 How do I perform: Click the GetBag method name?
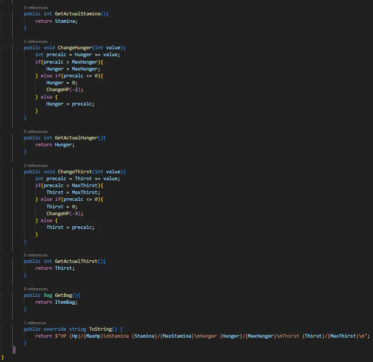(x=63, y=295)
